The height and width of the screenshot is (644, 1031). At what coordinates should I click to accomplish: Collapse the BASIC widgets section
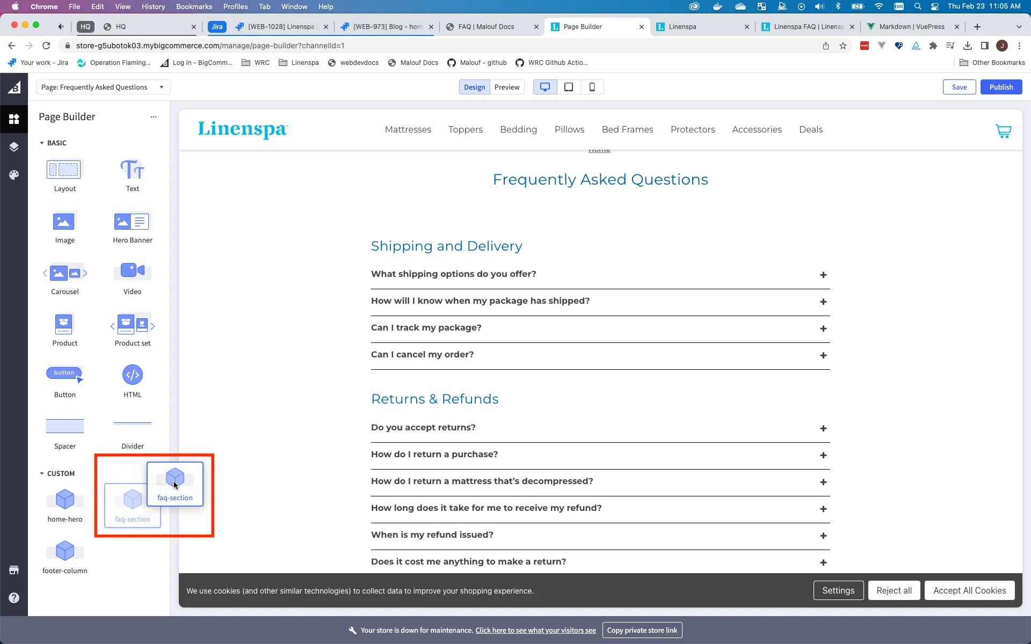(x=42, y=143)
